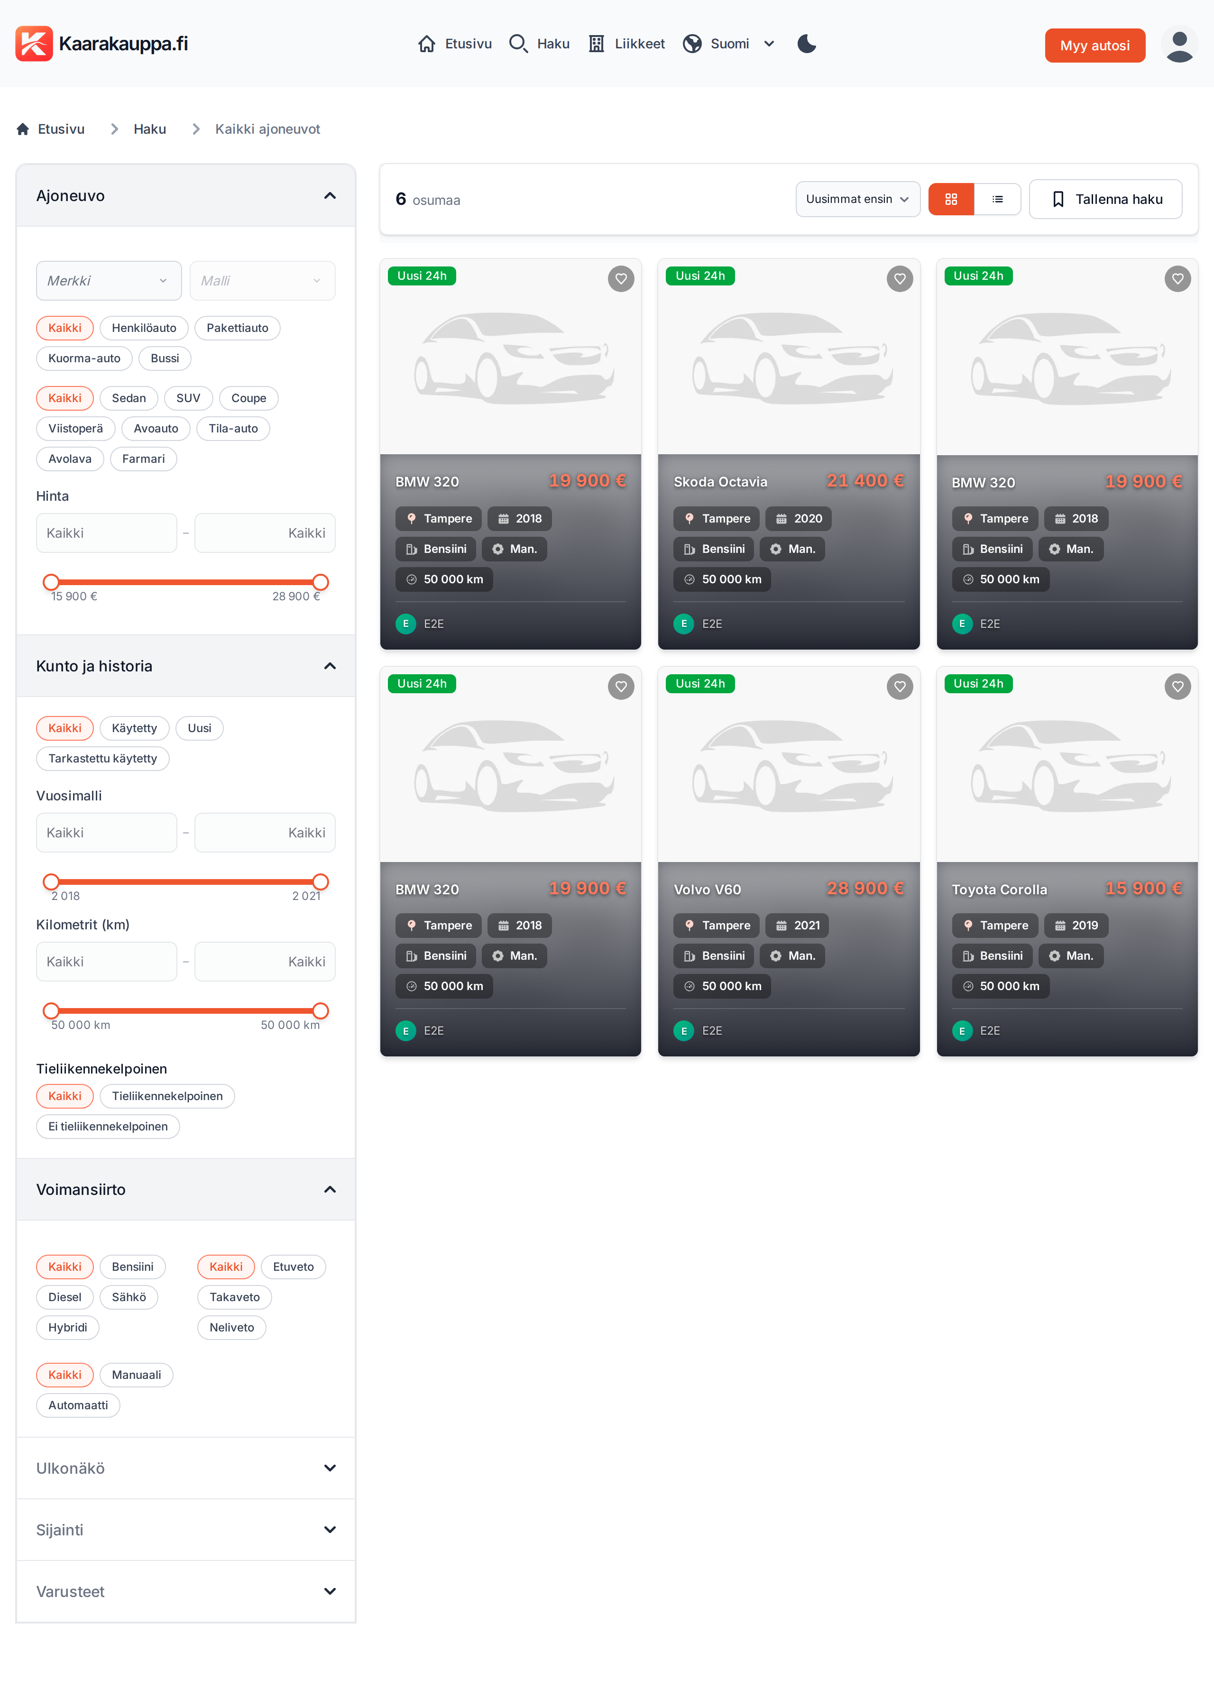Favorite the Skoda Octavia with the heart icon

(899, 279)
